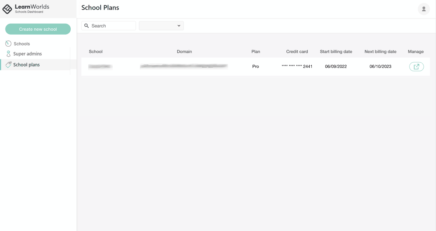Switch to the Super admins section
Image resolution: width=436 pixels, height=231 pixels.
point(28,54)
